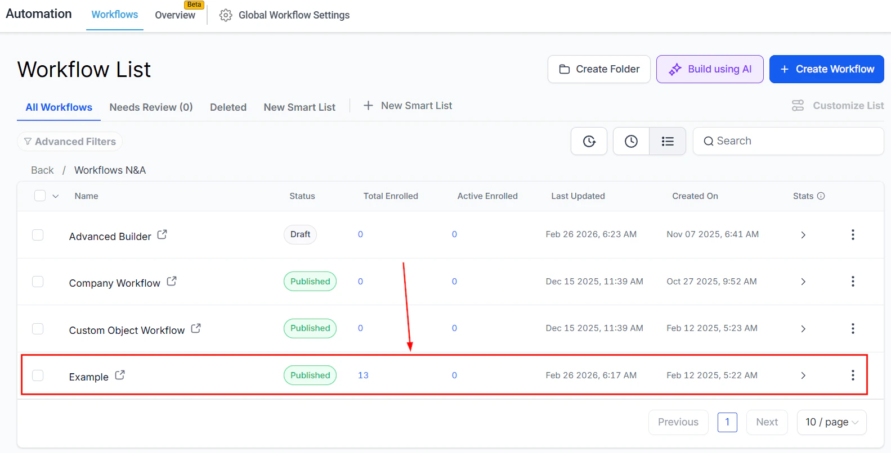Click the Total Enrolled column header
This screenshot has height=453, width=891.
[391, 196]
